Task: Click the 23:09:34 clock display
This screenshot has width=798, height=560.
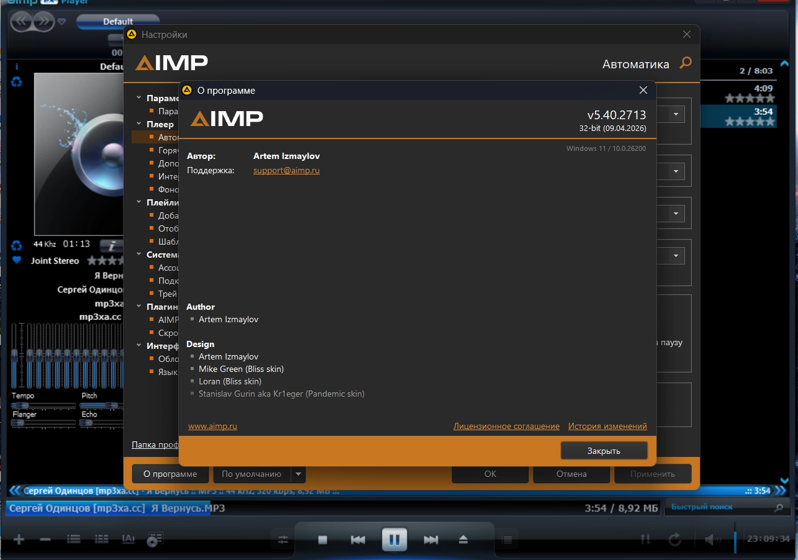Action: tap(768, 539)
